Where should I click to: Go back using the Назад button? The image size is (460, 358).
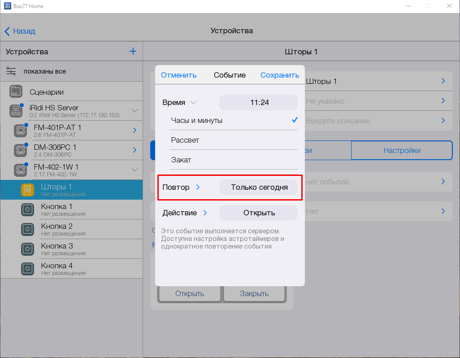[20, 31]
